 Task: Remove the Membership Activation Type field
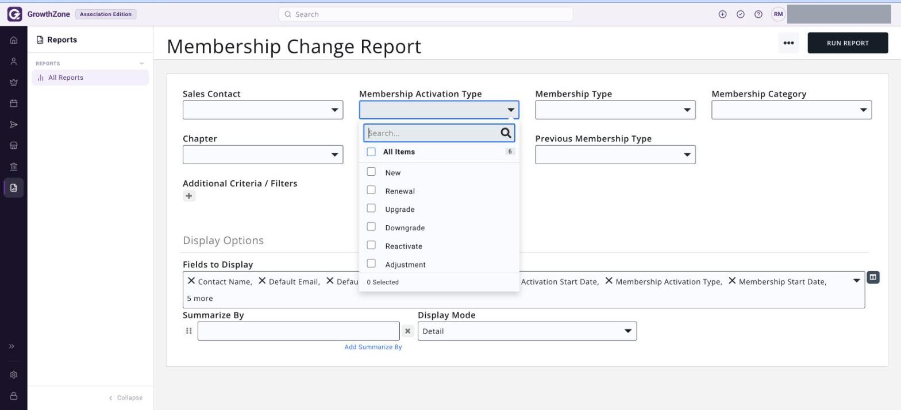609,281
